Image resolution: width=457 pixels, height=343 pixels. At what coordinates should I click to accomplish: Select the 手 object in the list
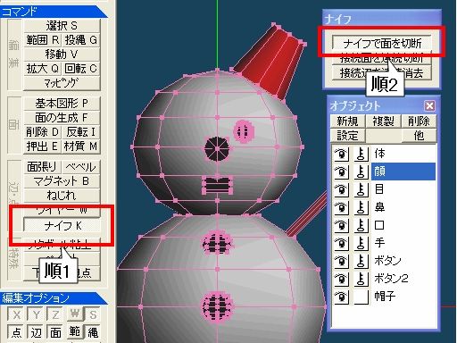403,243
